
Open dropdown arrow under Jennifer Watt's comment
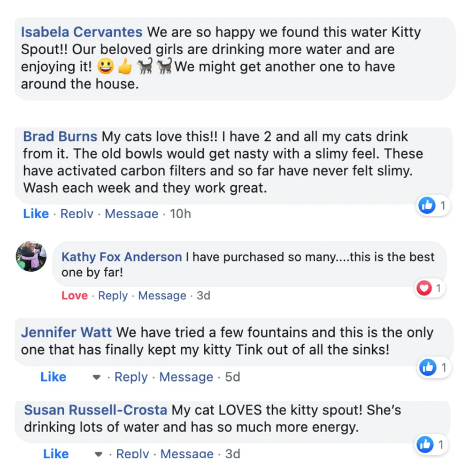(x=96, y=378)
